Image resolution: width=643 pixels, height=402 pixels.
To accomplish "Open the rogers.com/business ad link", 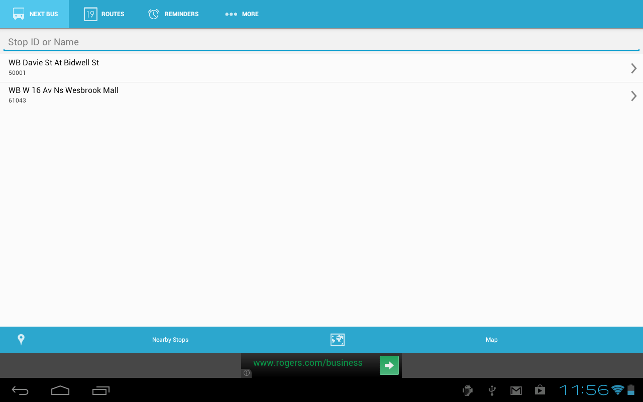I will click(x=308, y=363).
